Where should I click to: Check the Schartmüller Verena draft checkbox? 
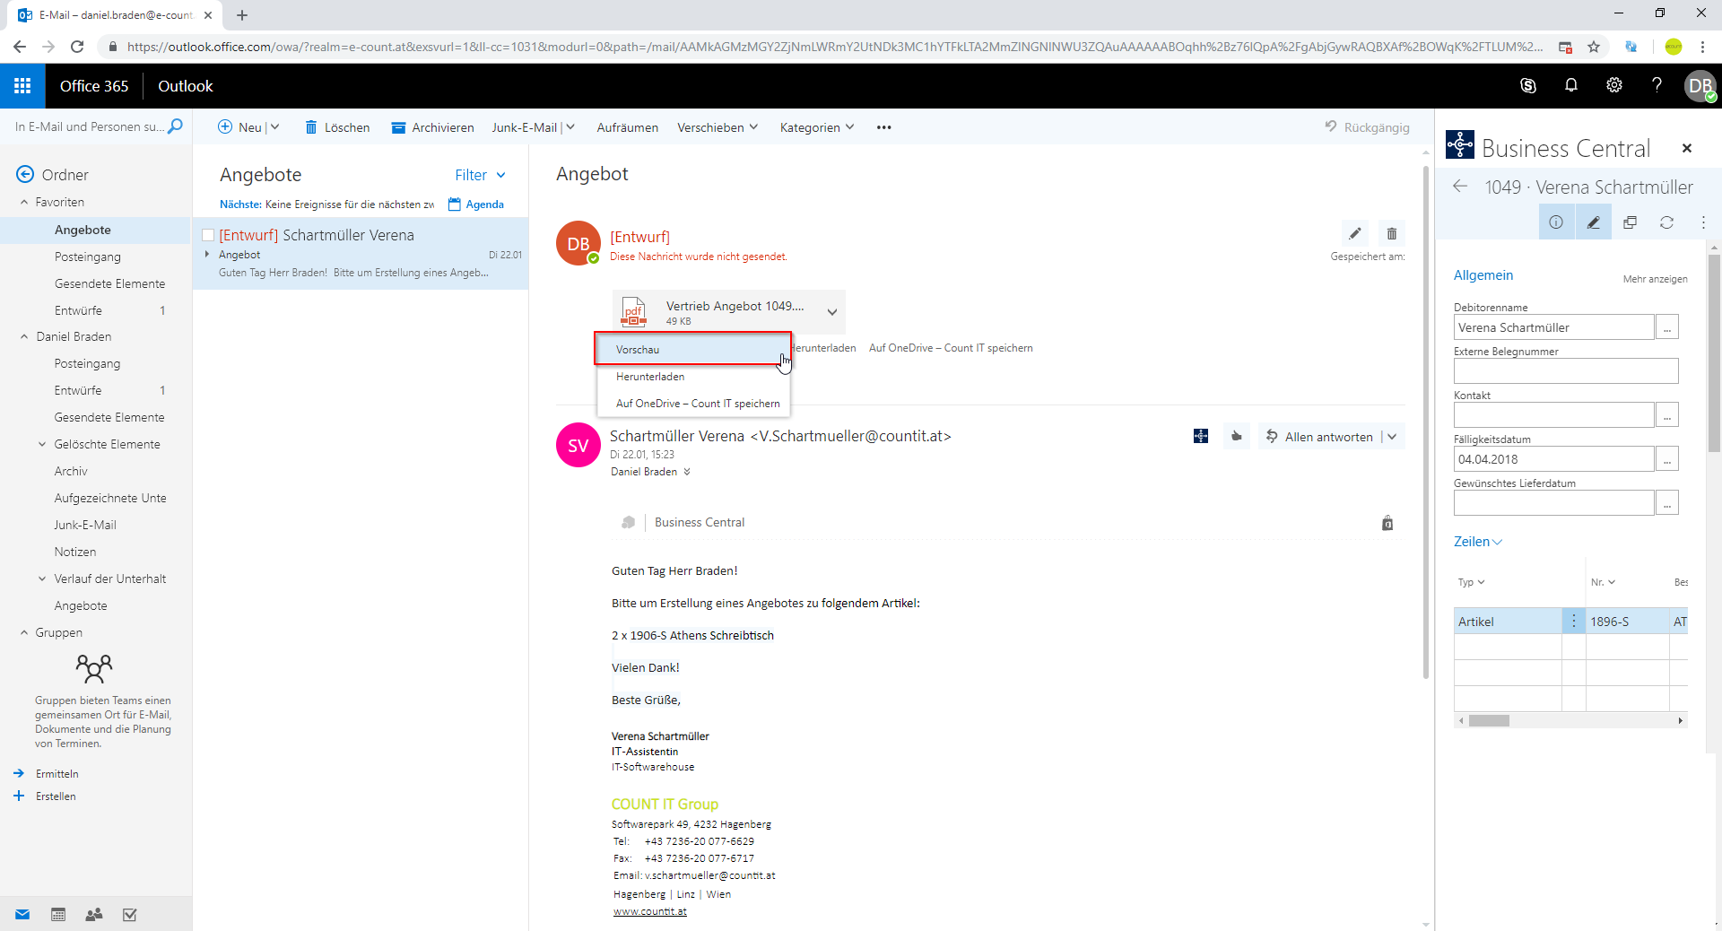(208, 235)
